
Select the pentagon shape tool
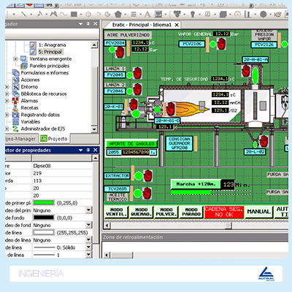click(118, 14)
